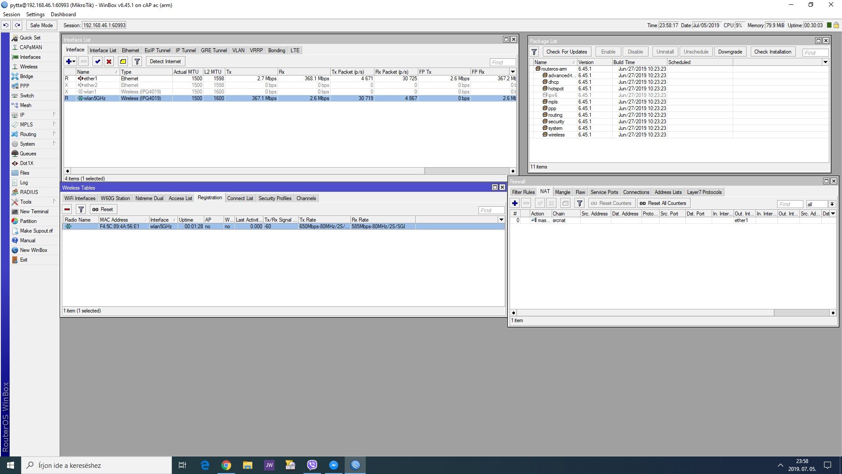The width and height of the screenshot is (842, 474).
Task: Open Quick Set from sidebar
Action: (30, 38)
